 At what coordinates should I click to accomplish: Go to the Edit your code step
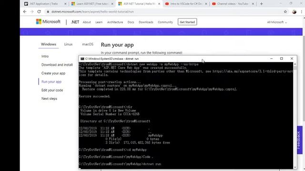[x=52, y=90]
